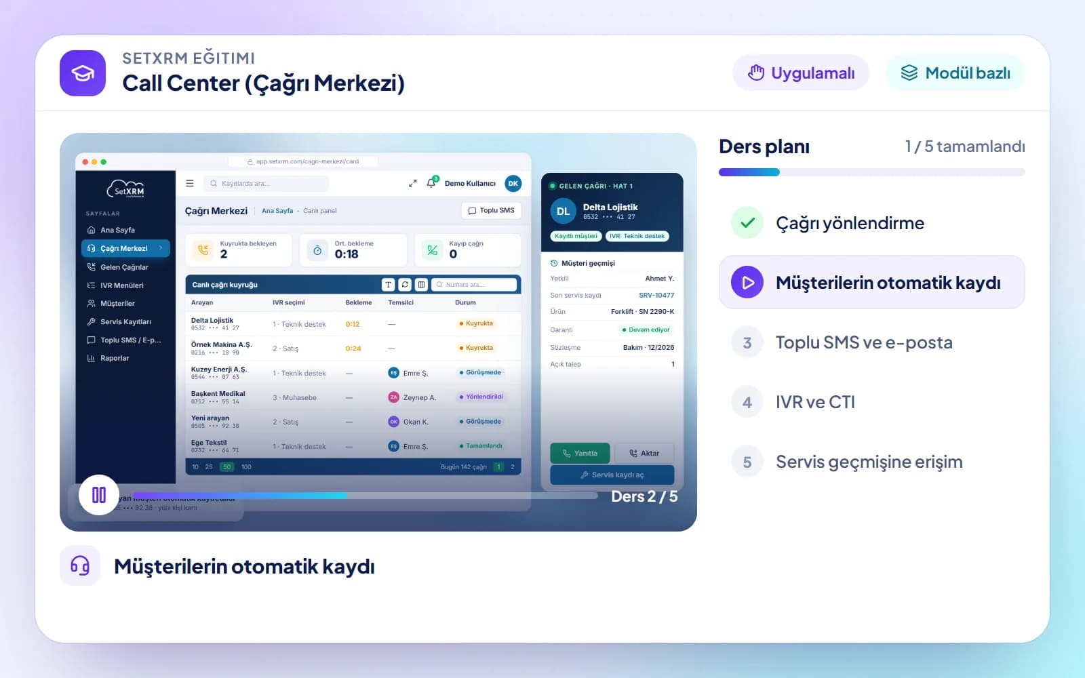Screen dimensions: 1085x678
Task: Open the DK user avatar
Action: (513, 183)
